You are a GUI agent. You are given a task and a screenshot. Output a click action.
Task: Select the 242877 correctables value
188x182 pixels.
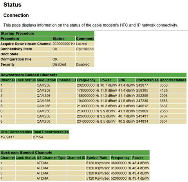(x=142, y=85)
